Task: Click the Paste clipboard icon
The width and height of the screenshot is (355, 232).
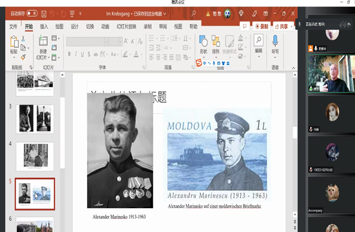Action: tap(14, 42)
